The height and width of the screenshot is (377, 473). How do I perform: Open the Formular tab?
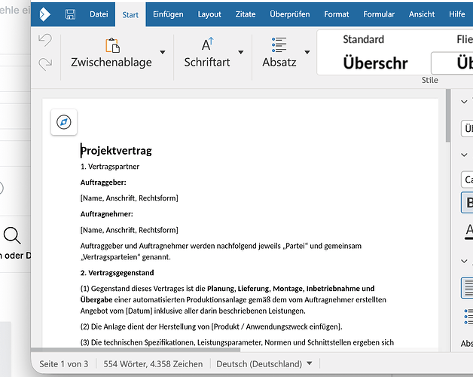pos(379,14)
